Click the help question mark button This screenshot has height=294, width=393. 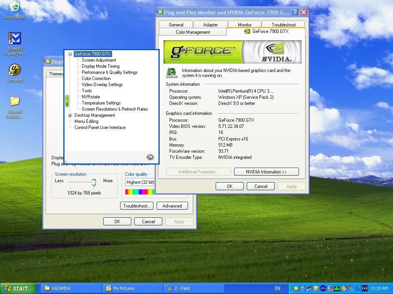click(294, 12)
